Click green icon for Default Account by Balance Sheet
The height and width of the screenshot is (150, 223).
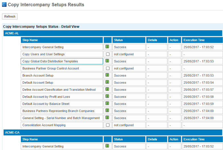107,103
